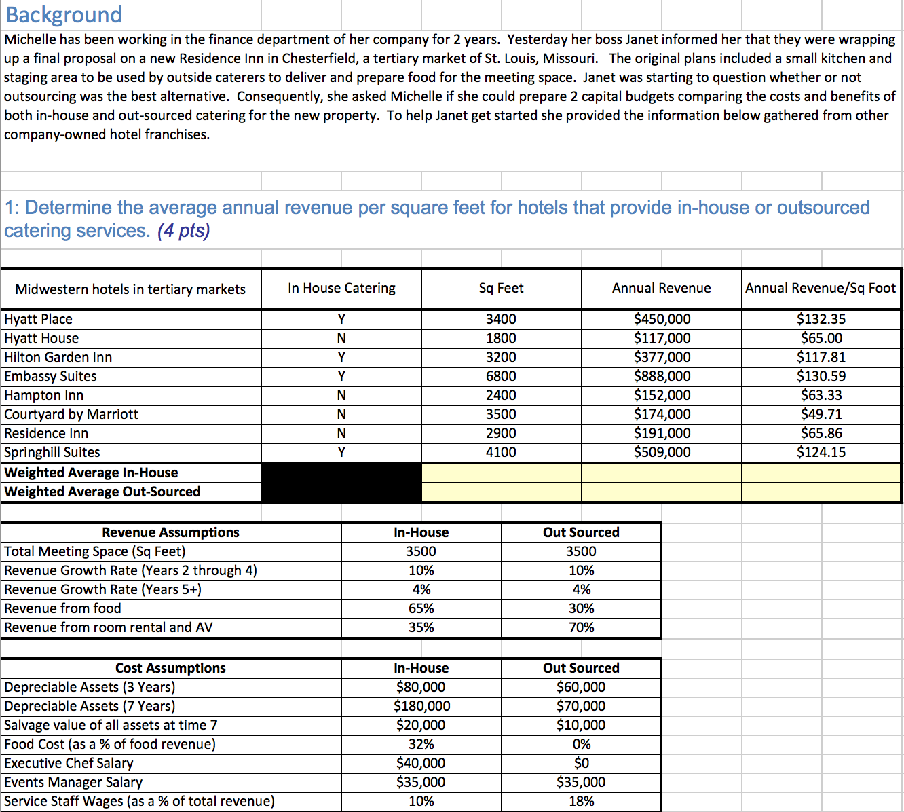The width and height of the screenshot is (904, 812).
Task: Click the yellow Annual Revenue cell for Weighted Average Out-Sourced
Action: click(x=662, y=492)
